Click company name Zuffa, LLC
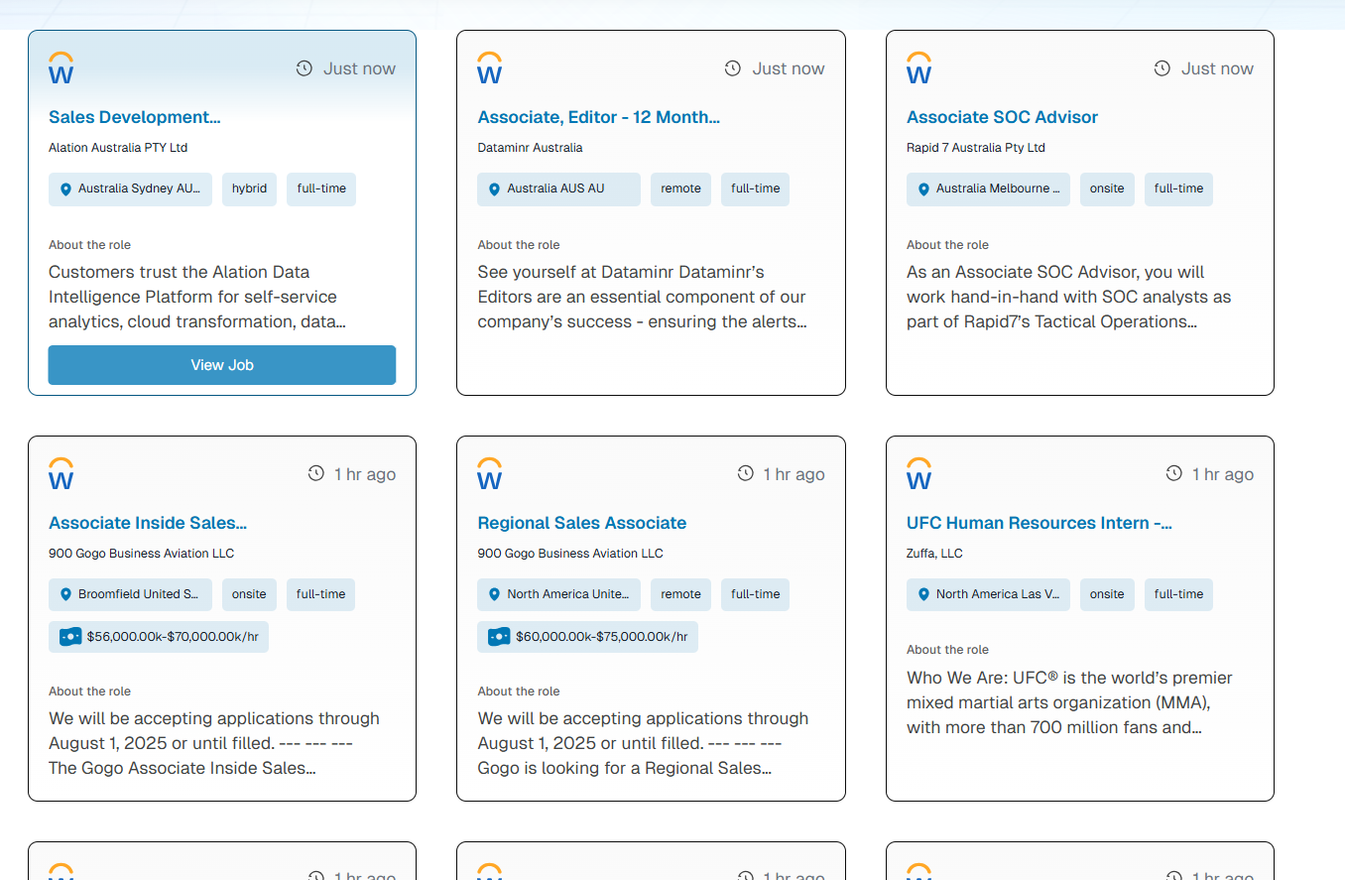 [934, 554]
